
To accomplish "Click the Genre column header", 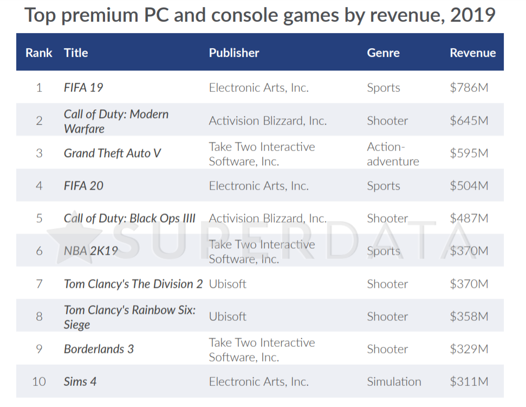I will (383, 53).
